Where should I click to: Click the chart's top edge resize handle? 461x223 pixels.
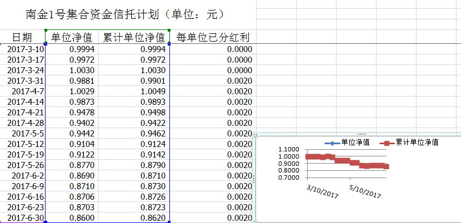pos(361,134)
